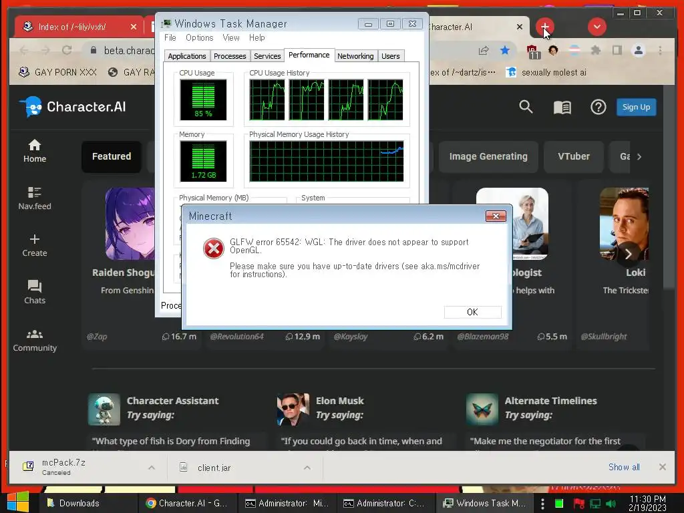Click Show all downloads link

click(x=624, y=467)
